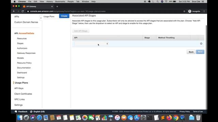The height and width of the screenshot is (122, 218).
Task: Open VPC Links in the sidebar
Action: click(19, 99)
